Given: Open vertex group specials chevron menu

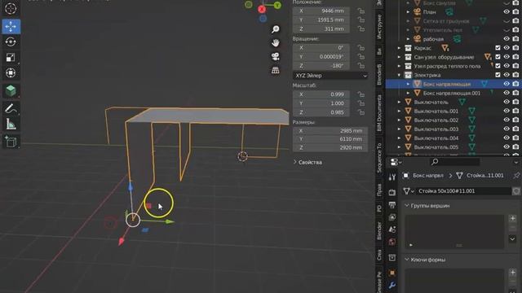Looking at the screenshot, I should tap(512, 238).
